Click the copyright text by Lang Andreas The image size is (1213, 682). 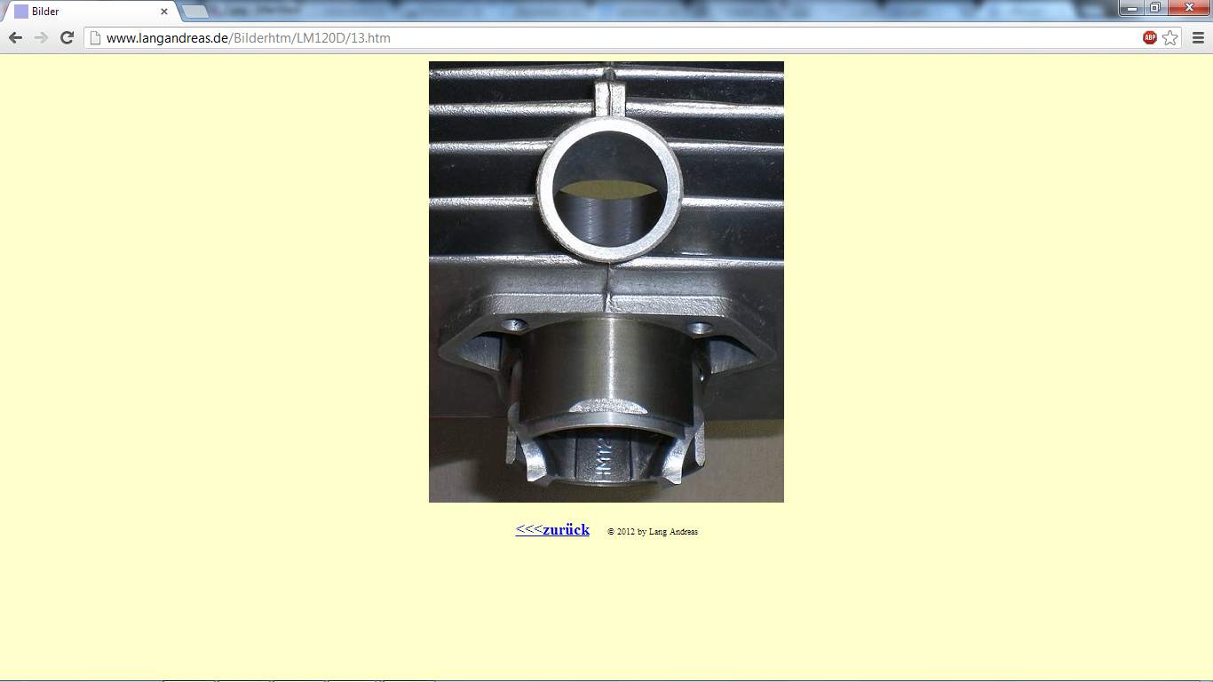[653, 532]
